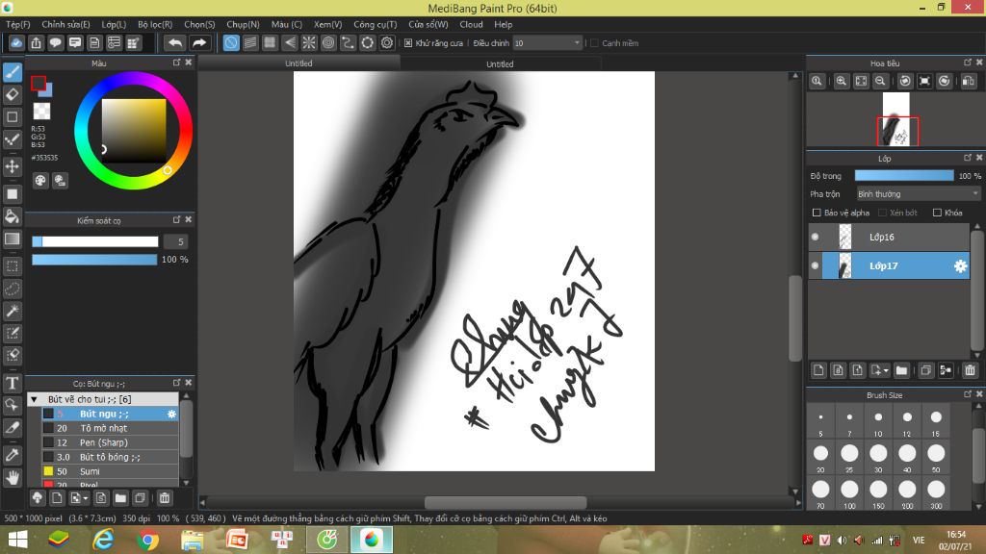
Task: Zoom in the navigator view
Action: click(841, 81)
